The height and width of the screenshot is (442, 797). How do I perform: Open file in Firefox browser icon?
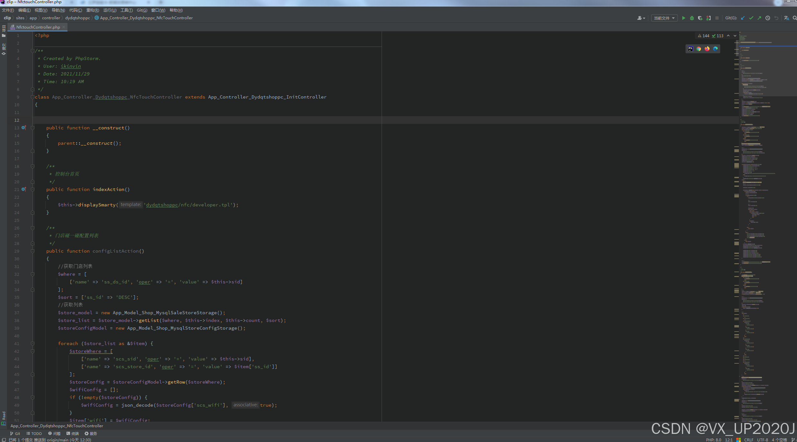[707, 49]
